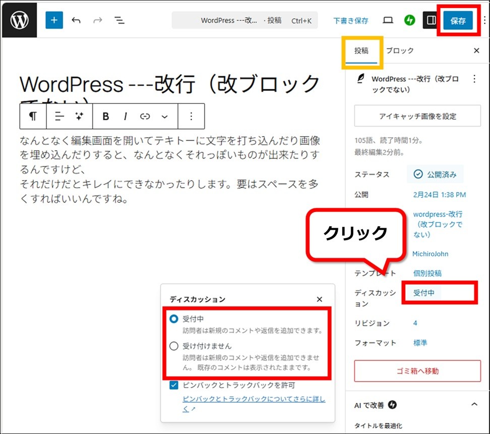This screenshot has width=490, height=434.
Task: Collapse the AIで改善 panel
Action: tap(473, 405)
